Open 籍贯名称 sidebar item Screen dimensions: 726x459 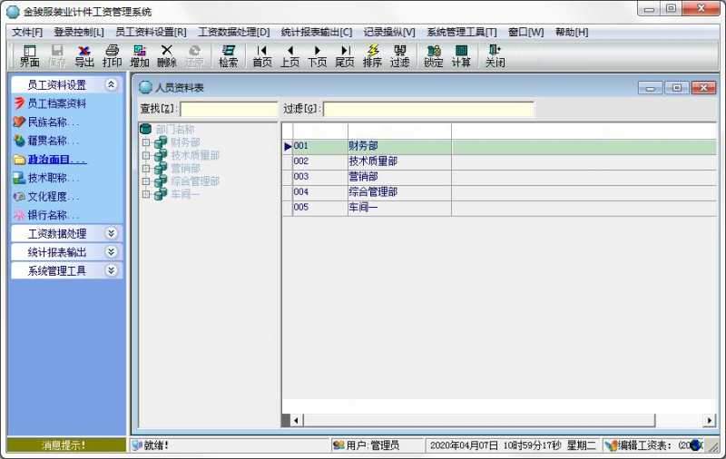coord(53,141)
